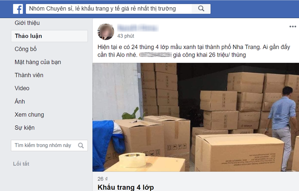Go to Công bố section

[25, 49]
